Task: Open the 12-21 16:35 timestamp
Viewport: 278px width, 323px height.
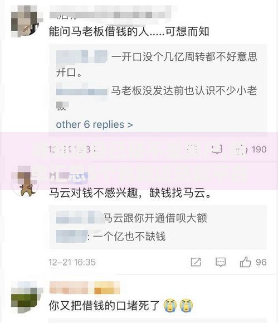Action: pos(72,262)
